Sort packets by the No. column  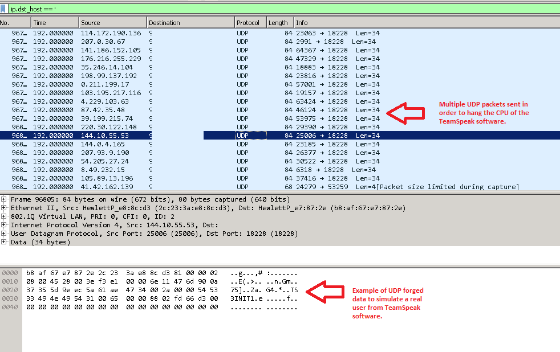14,22
